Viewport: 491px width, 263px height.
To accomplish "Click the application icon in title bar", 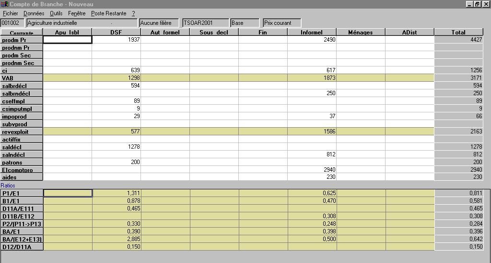I will (5, 4).
